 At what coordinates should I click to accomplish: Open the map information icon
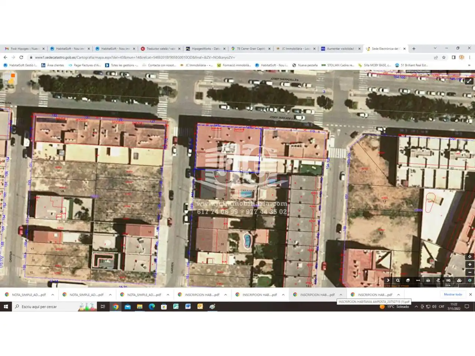[x=470, y=280]
